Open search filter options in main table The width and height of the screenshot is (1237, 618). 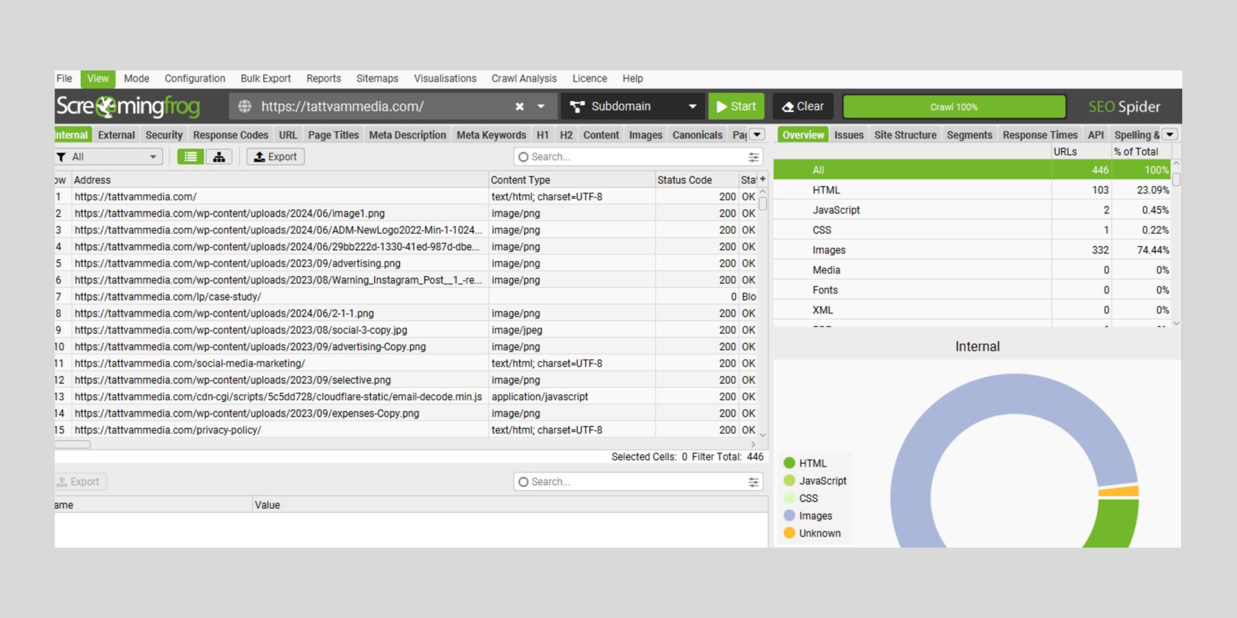[x=753, y=157]
